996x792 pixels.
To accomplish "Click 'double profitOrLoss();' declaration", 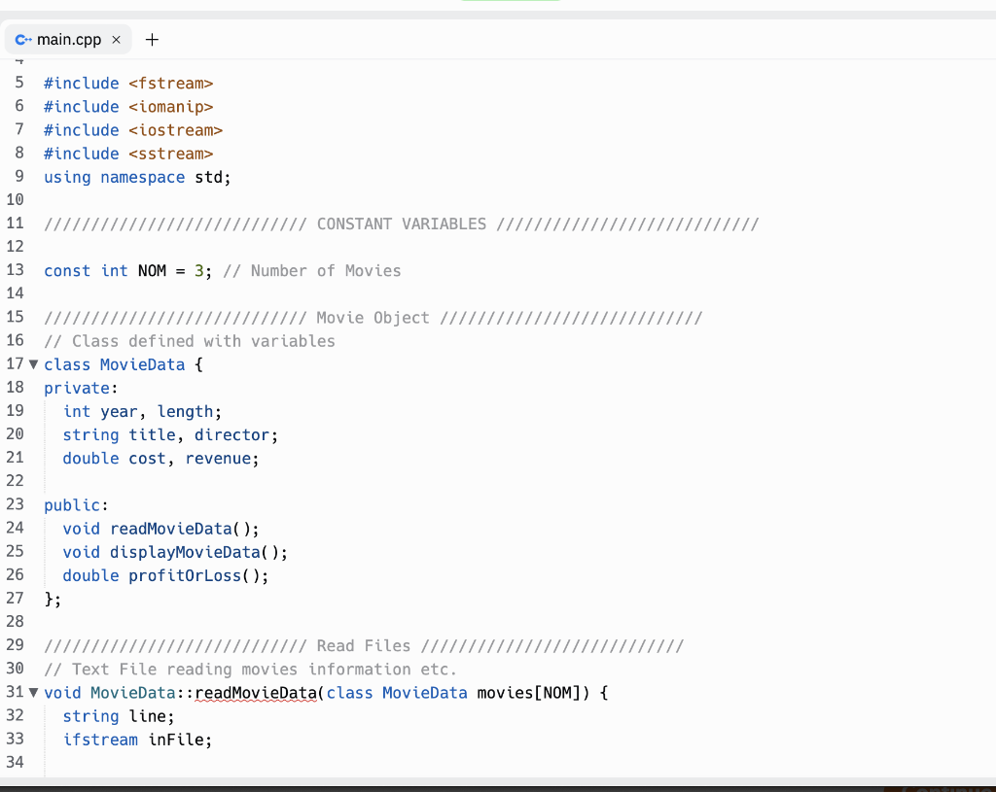I will [x=165, y=576].
